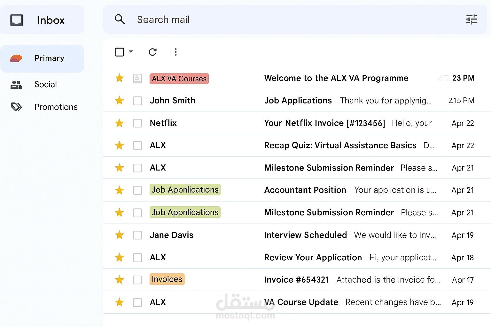Expand the select-all dropdown arrow
Image resolution: width=491 pixels, height=327 pixels.
(x=131, y=52)
